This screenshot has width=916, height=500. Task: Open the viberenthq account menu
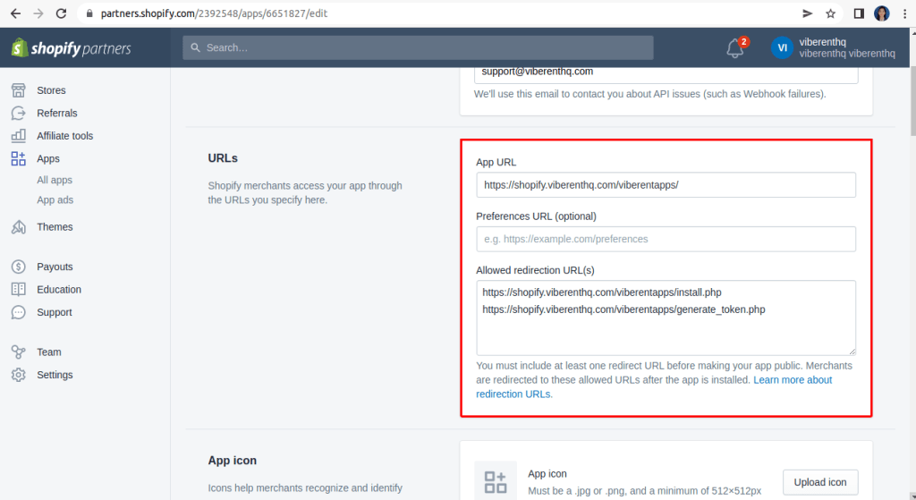point(834,48)
